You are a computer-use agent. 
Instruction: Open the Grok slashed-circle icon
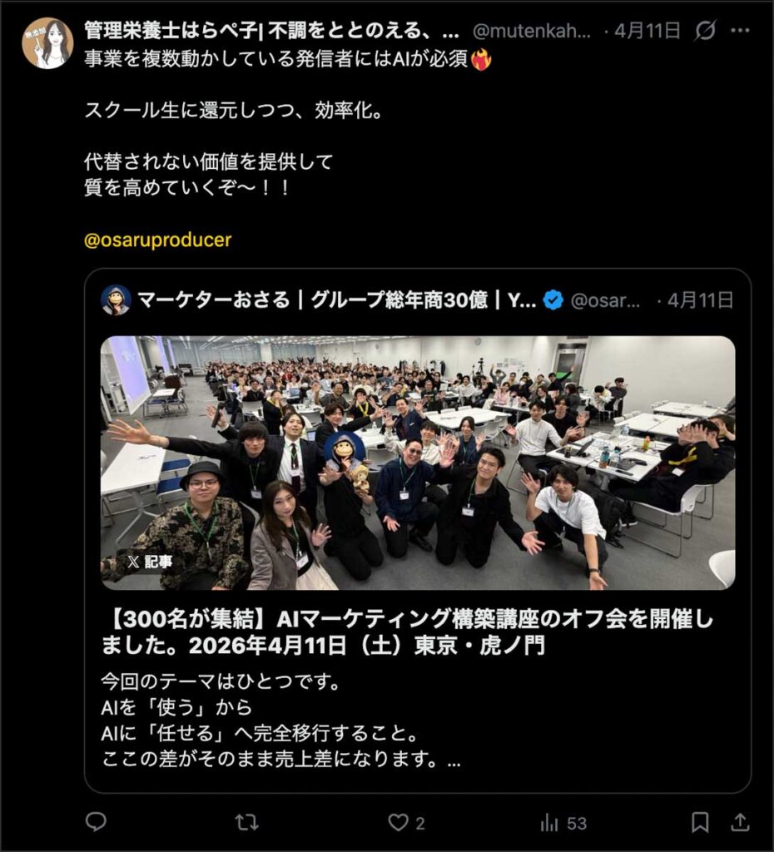click(705, 31)
